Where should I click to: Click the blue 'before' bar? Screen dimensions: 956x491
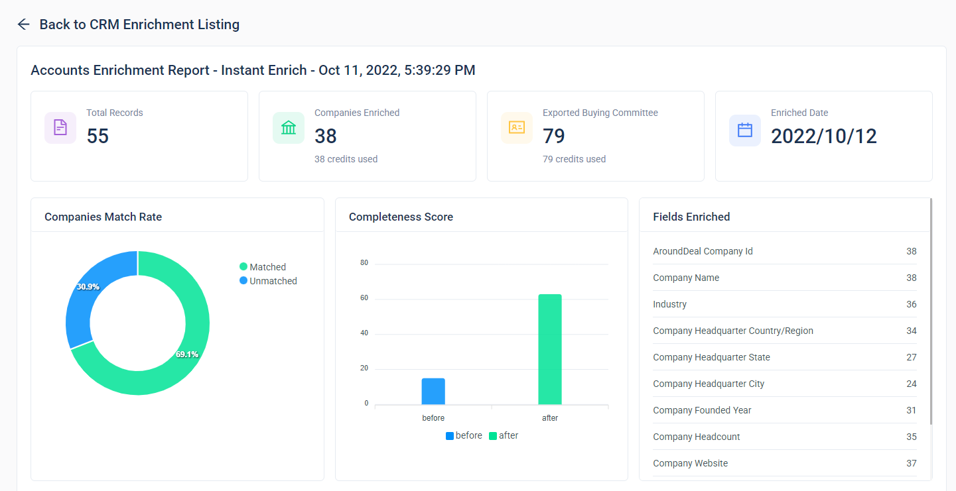(433, 392)
